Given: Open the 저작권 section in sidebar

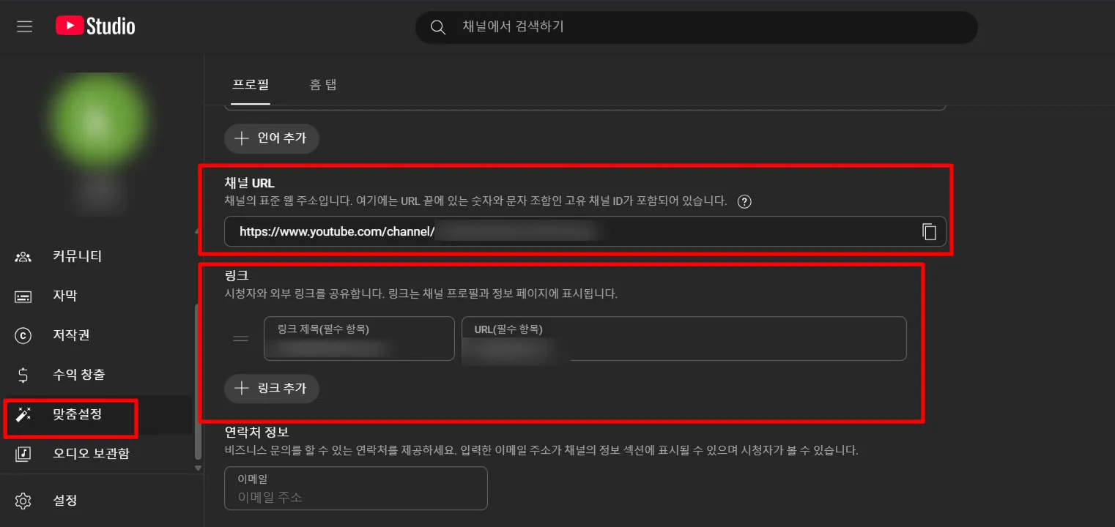Looking at the screenshot, I should coord(73,335).
